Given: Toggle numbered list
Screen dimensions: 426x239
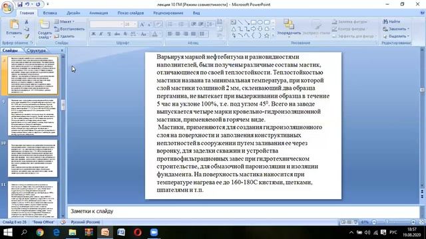Looking at the screenshot, I should (x=181, y=25).
